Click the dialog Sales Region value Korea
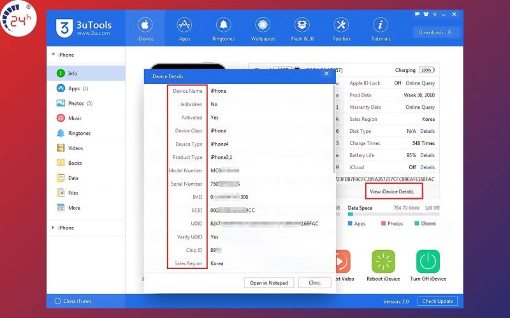The width and height of the screenshot is (510, 318). pos(217,263)
